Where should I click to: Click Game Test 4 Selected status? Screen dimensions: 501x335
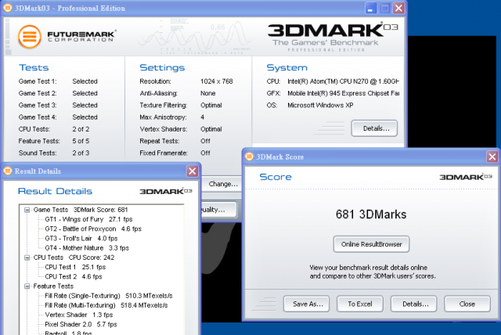click(85, 117)
